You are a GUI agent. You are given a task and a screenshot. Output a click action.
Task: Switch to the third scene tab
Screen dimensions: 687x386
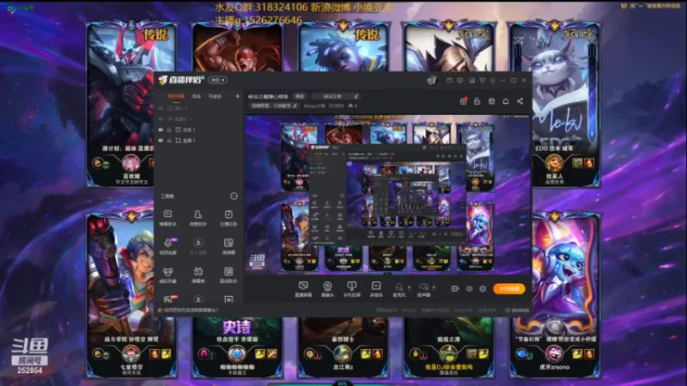[x=215, y=96]
